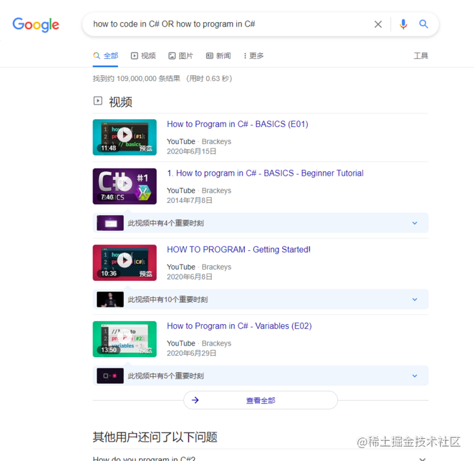
Task: Click the magnifier search button
Action: tap(423, 24)
